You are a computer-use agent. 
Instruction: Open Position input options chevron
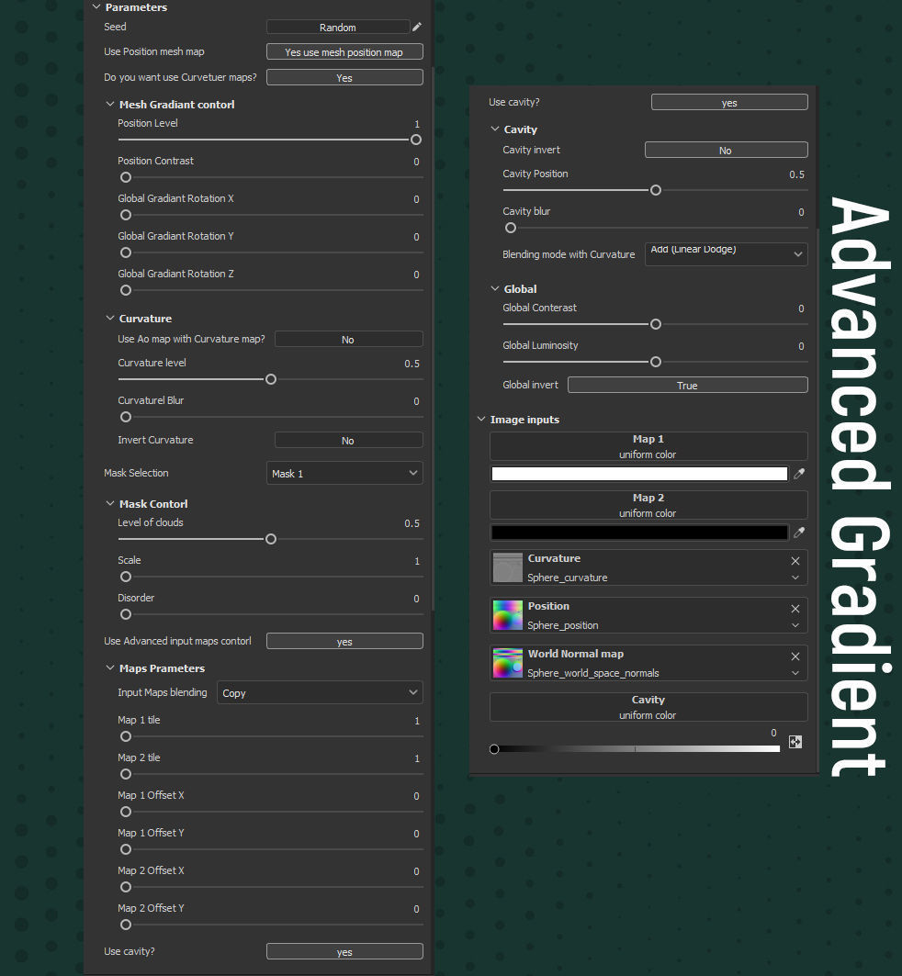795,625
